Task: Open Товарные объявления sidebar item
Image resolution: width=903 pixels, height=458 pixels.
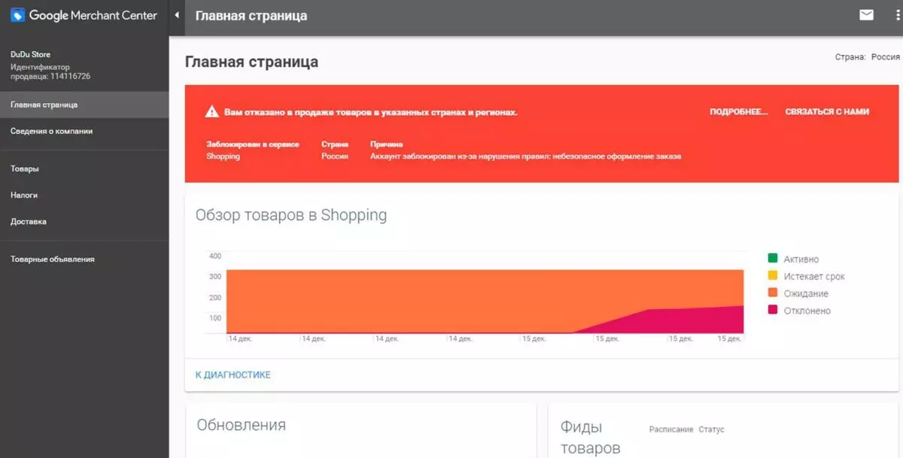Action: pyautogui.click(x=84, y=259)
